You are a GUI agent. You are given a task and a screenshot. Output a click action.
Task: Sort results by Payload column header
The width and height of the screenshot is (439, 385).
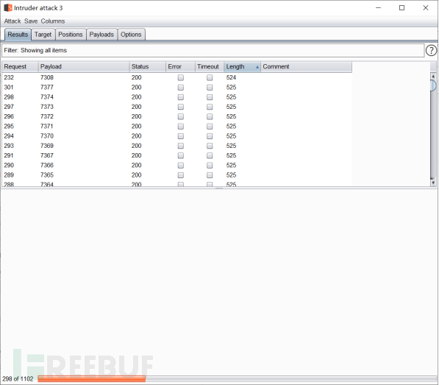83,67
